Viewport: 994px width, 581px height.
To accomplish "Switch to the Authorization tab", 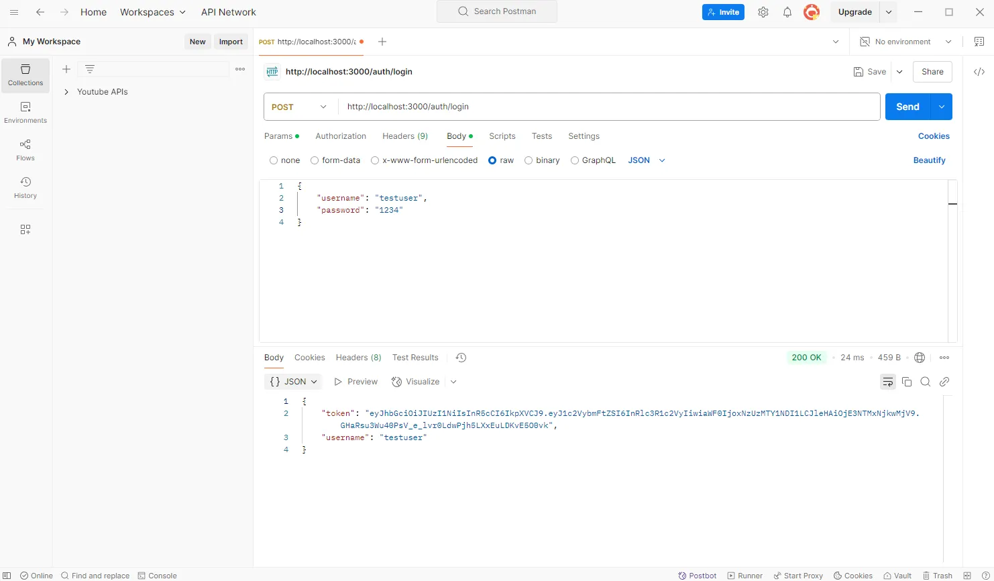I will tap(341, 136).
